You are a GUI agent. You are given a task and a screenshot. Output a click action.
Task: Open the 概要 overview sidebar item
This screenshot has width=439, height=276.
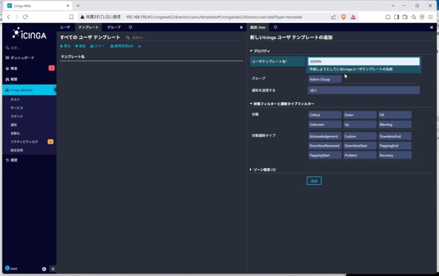click(x=14, y=79)
